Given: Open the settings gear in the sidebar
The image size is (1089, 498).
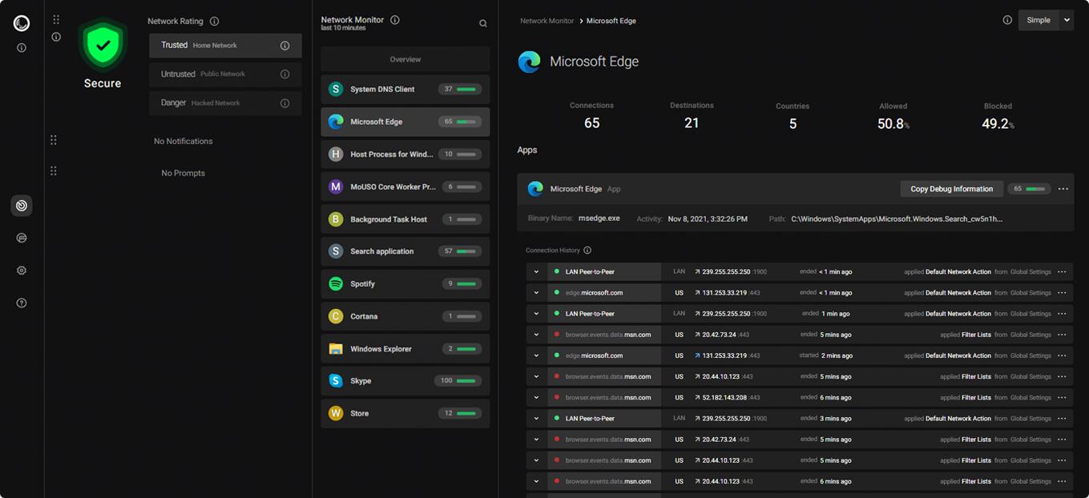Looking at the screenshot, I should click(x=22, y=271).
